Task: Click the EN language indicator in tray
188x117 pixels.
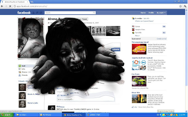Action: (158, 115)
